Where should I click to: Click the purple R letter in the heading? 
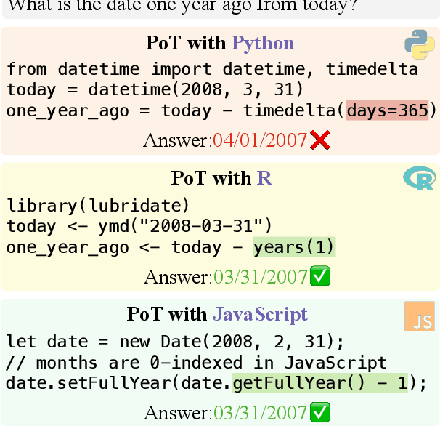point(264,177)
